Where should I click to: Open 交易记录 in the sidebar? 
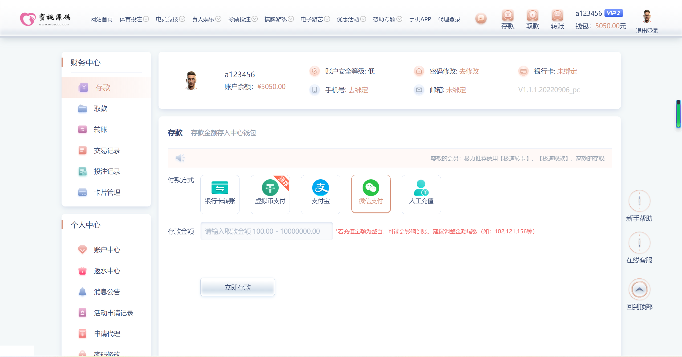pyautogui.click(x=107, y=151)
